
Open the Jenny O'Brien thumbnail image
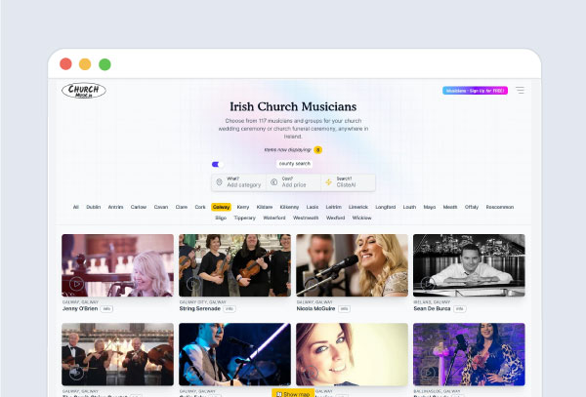[x=118, y=265]
